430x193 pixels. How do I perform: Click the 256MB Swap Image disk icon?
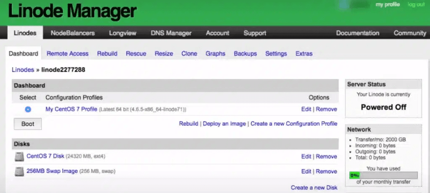tap(19, 172)
